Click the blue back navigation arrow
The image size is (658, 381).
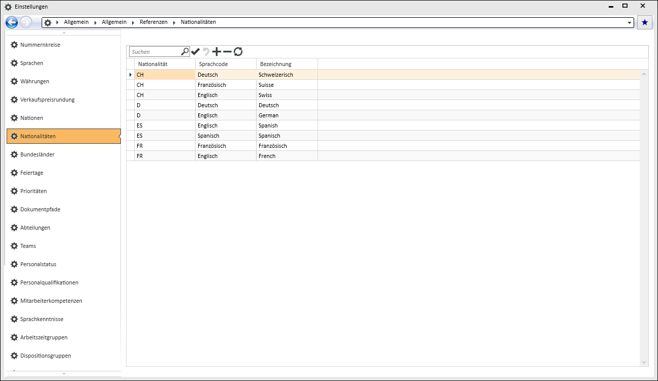pos(12,22)
